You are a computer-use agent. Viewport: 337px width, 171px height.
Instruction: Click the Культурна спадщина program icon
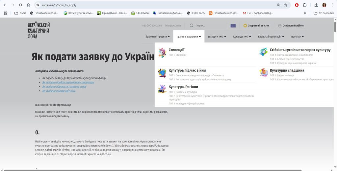pyautogui.click(x=264, y=72)
